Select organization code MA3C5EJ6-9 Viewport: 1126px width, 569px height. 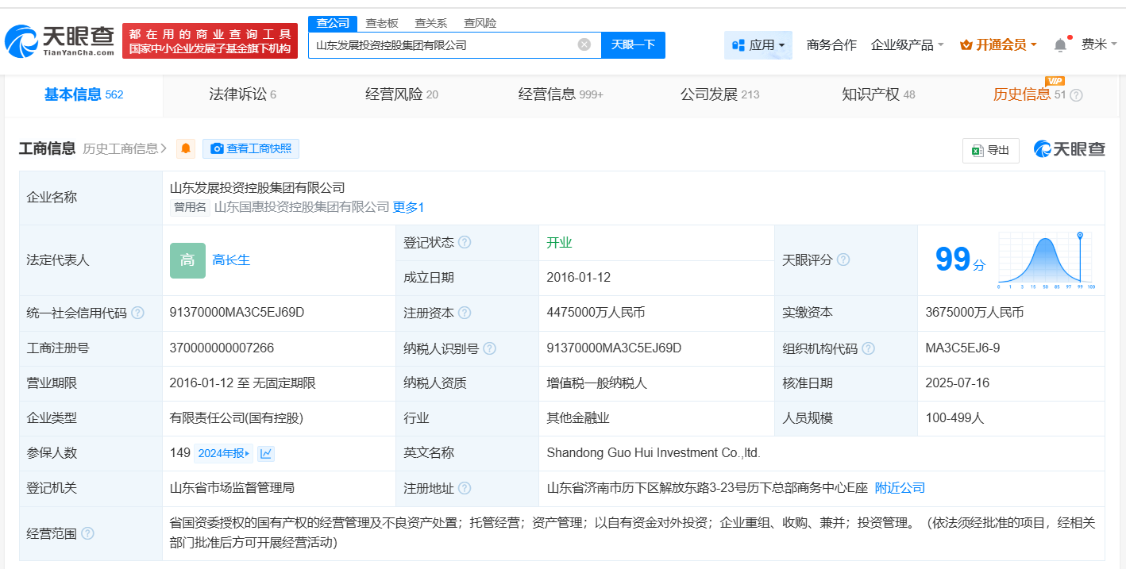[962, 348]
